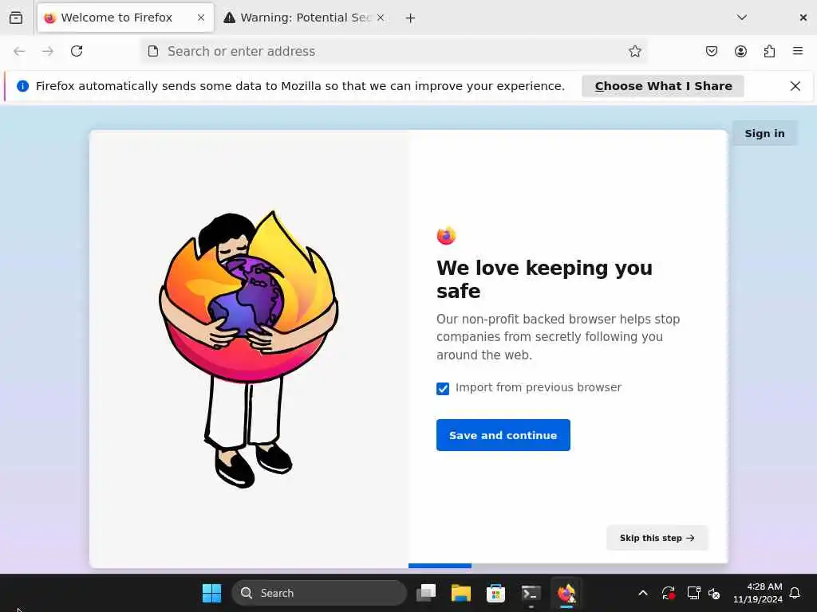Open a new tab with plus button
The height and width of the screenshot is (612, 817).
tap(411, 18)
